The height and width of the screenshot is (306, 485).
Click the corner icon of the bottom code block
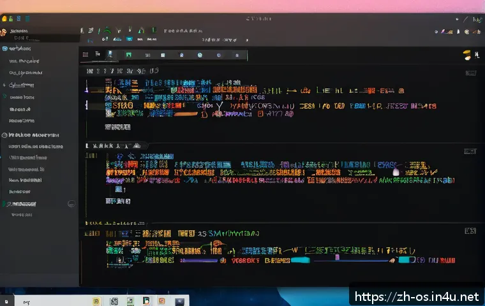(470, 231)
